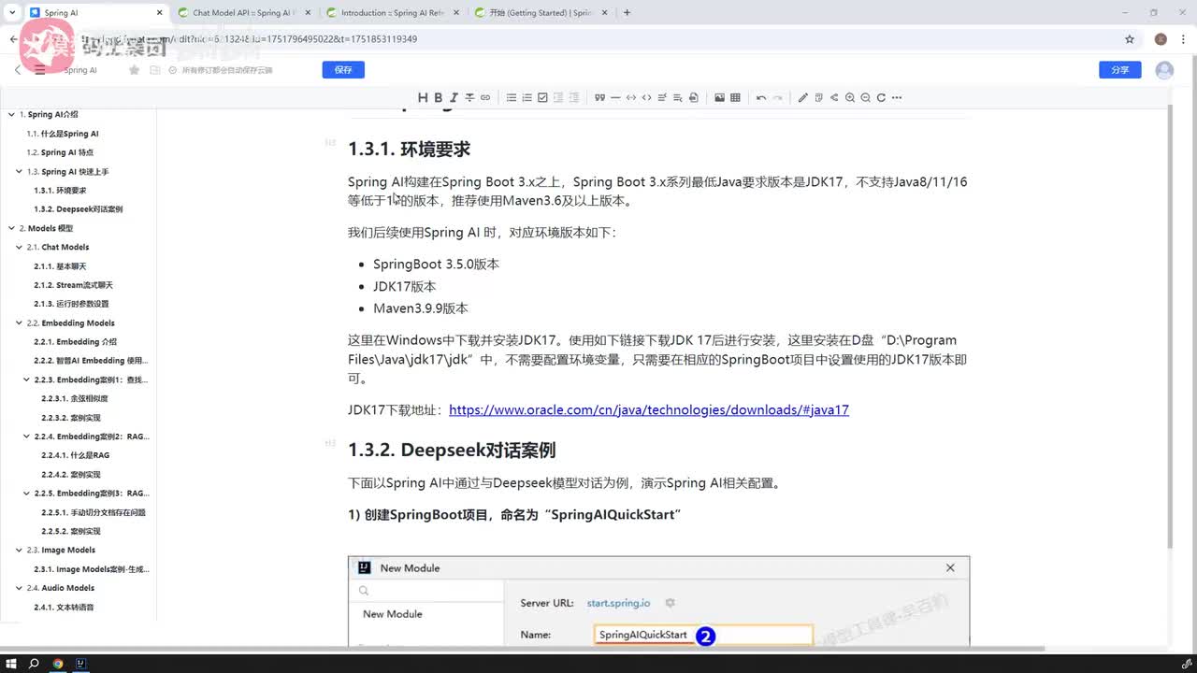Insert an image into the document
The width and height of the screenshot is (1197, 673).
[719, 97]
